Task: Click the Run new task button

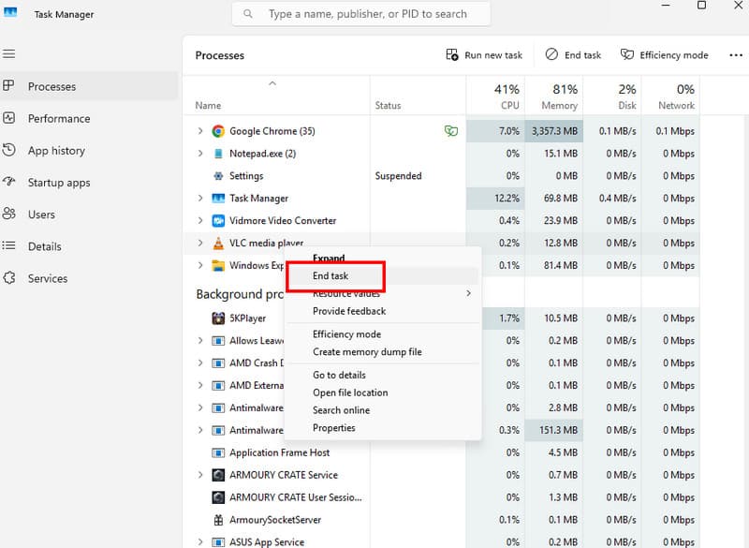Action: (x=484, y=54)
